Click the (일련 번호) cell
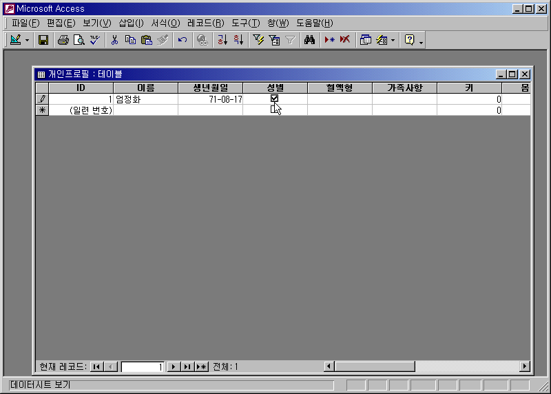 coord(81,110)
